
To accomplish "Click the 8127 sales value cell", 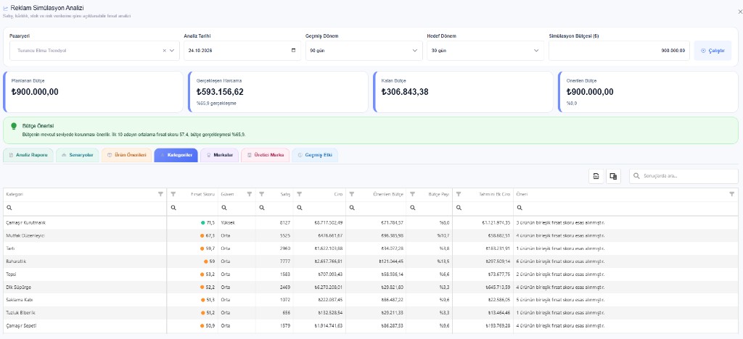I will (274, 222).
